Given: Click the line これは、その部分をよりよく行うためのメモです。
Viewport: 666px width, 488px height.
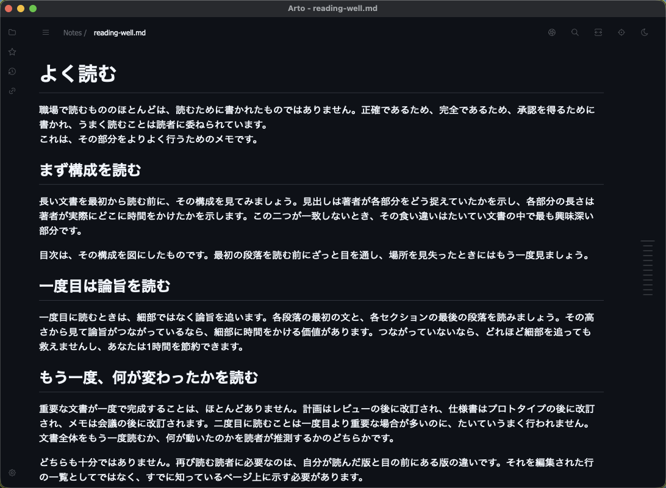Looking at the screenshot, I should 149,139.
